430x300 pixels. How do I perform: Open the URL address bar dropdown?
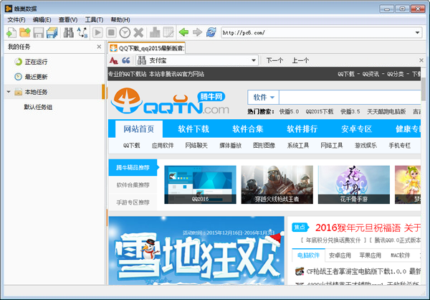pos(417,33)
